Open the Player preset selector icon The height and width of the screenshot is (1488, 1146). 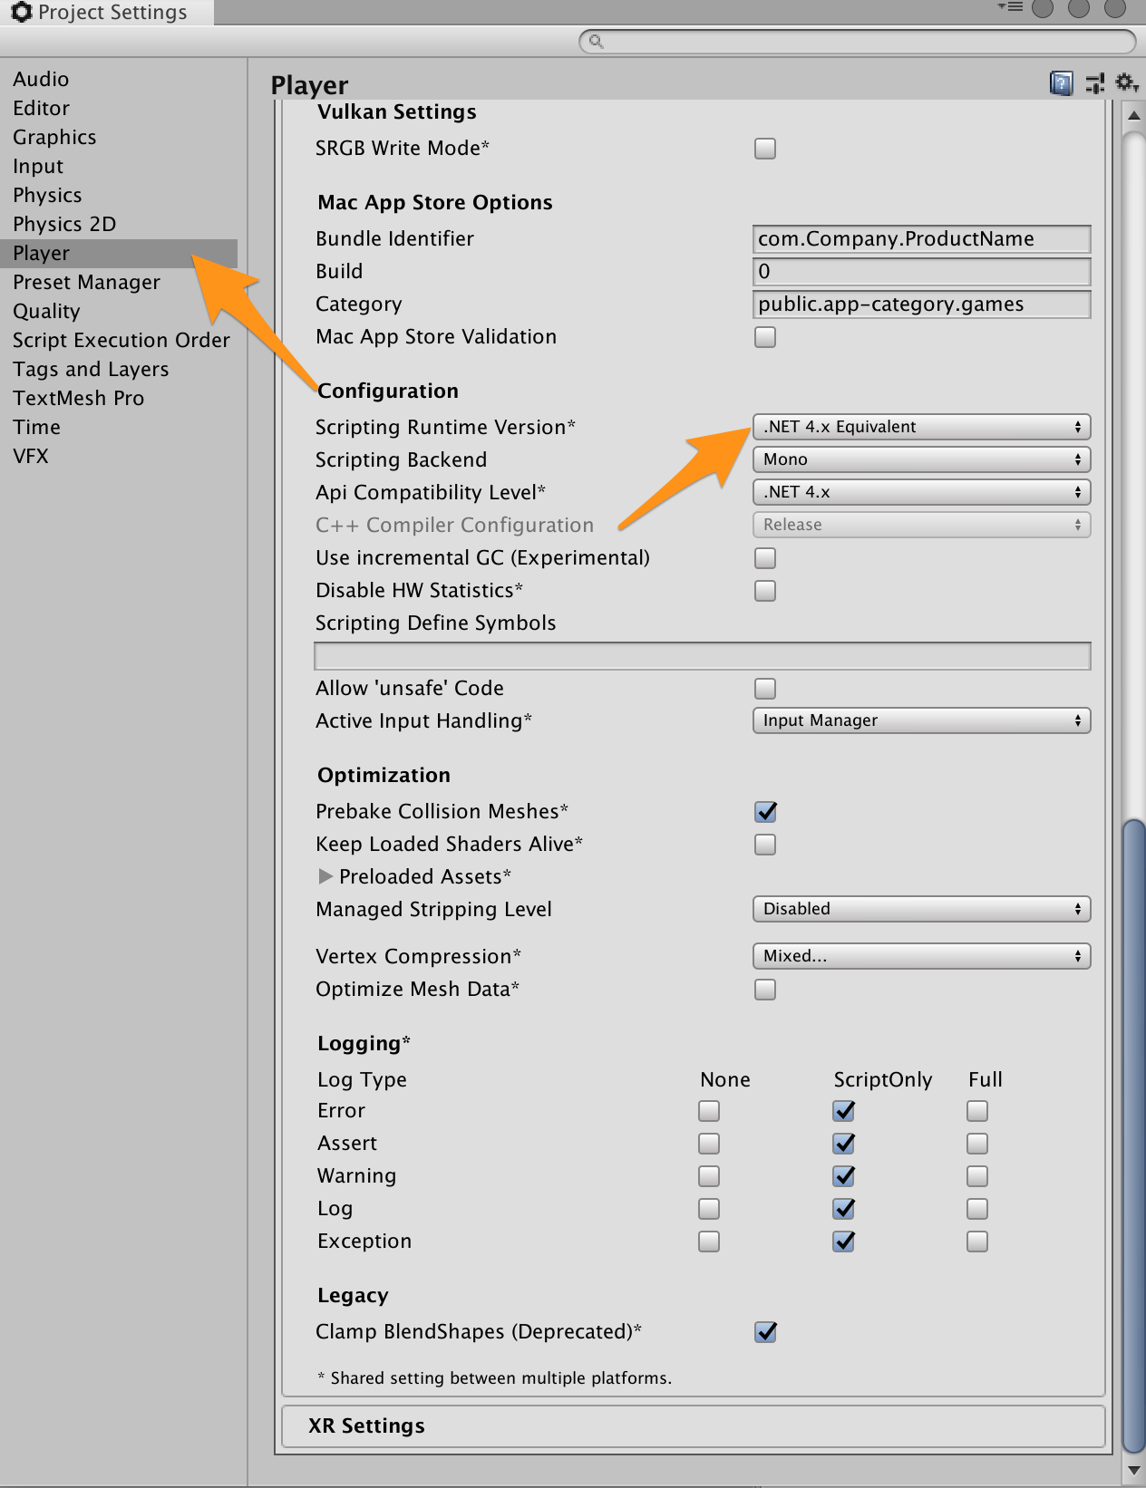pos(1095,83)
